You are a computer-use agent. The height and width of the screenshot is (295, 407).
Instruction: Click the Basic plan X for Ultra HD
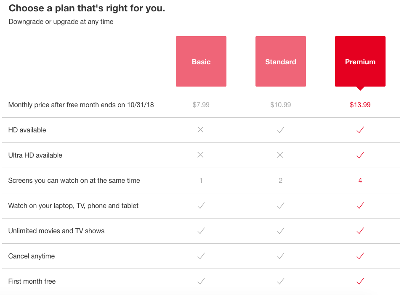tap(201, 155)
